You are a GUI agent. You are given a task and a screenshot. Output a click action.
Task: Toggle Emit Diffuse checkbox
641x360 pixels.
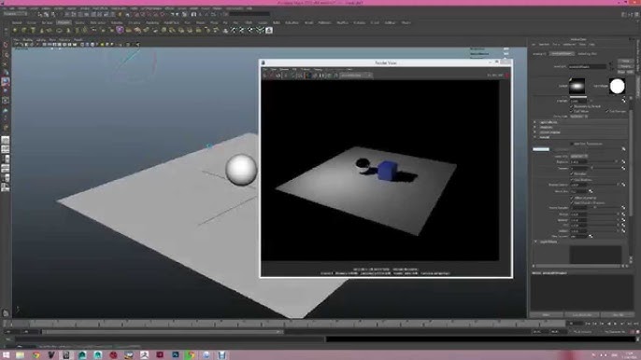coord(572,111)
